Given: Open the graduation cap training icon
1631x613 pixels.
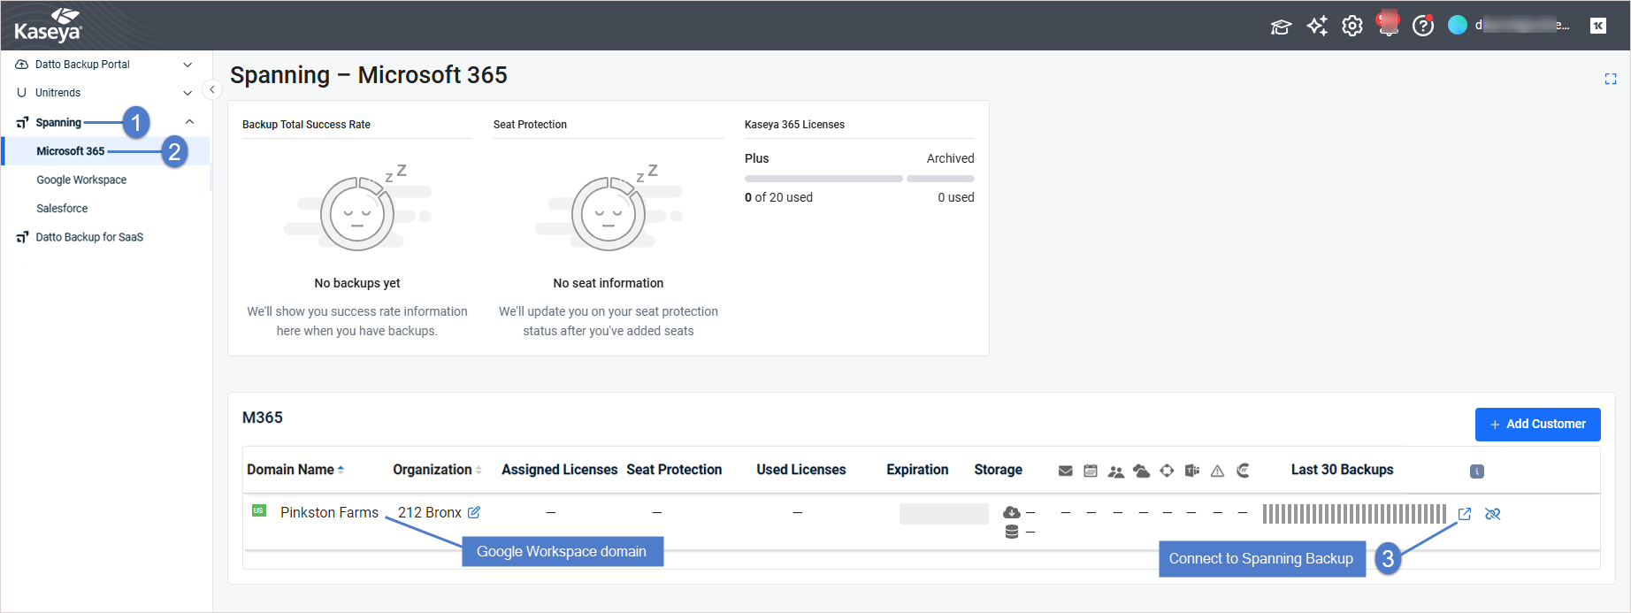Looking at the screenshot, I should pos(1281,27).
